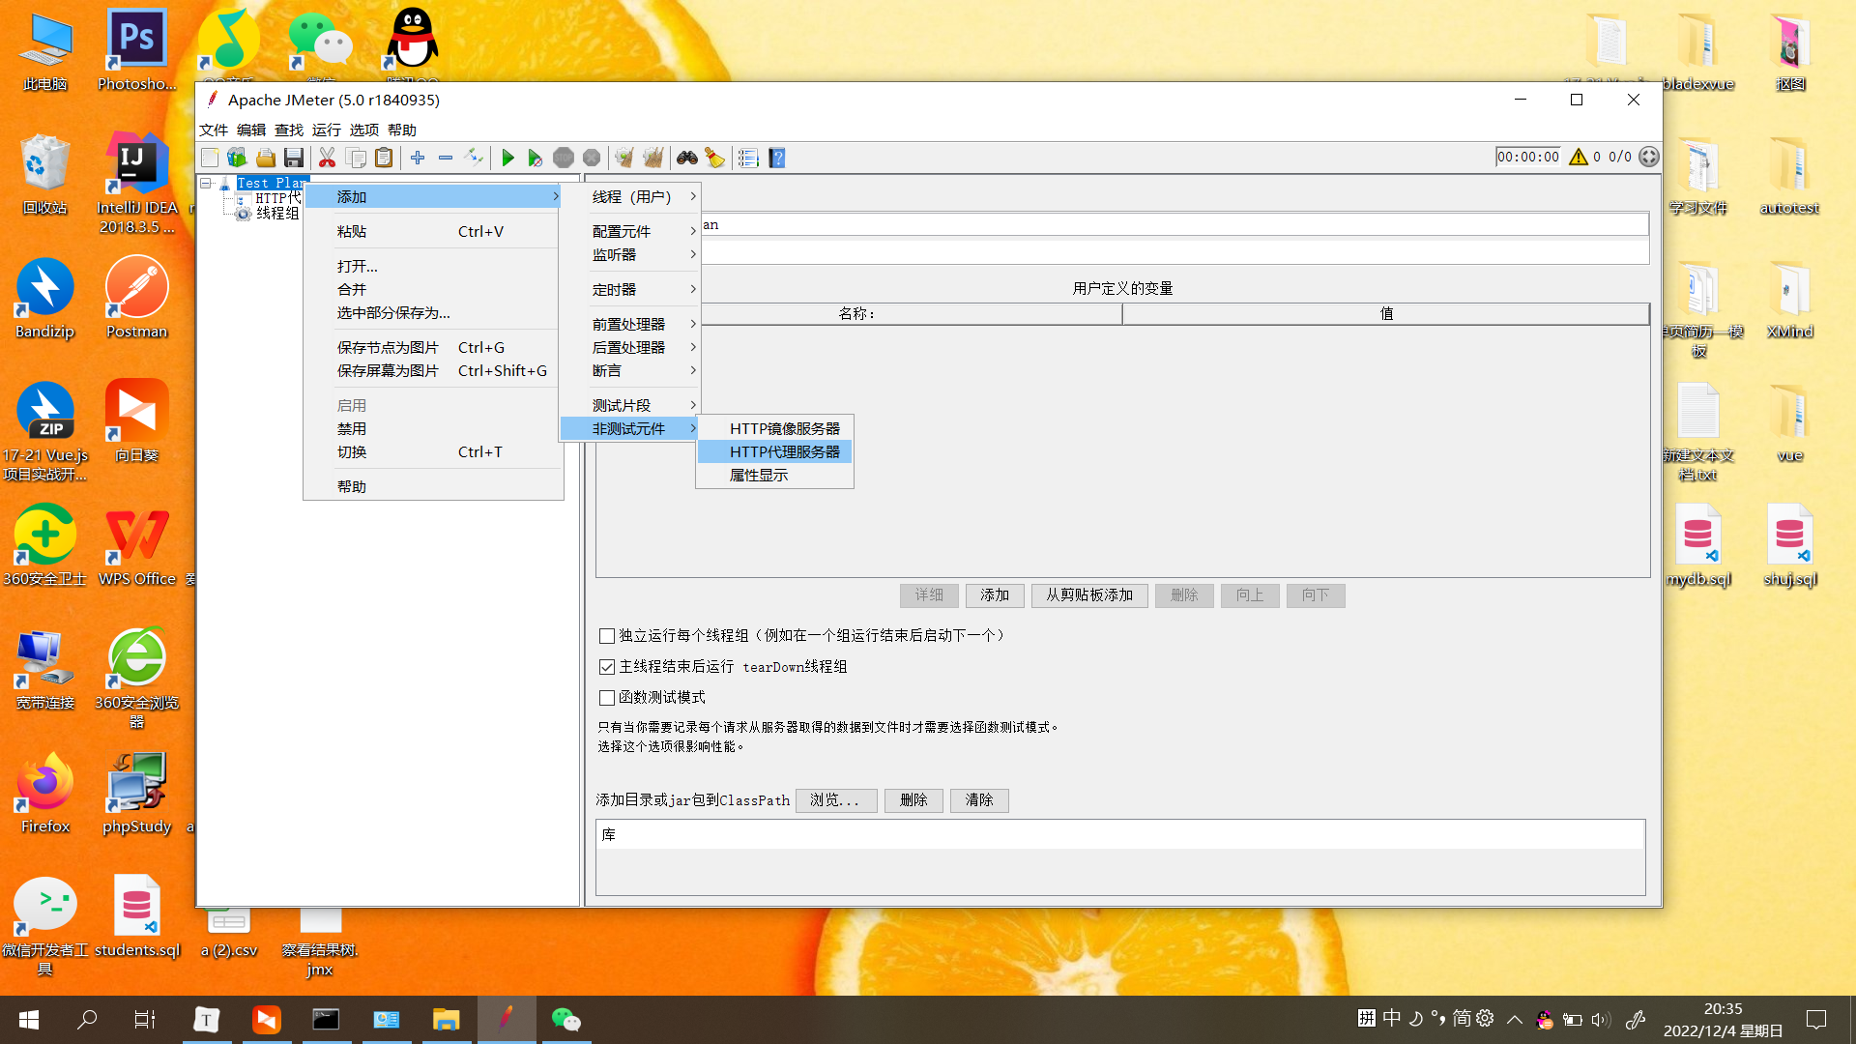This screenshot has height=1044, width=1856.
Task: Click the 从剪贴板添加 button
Action: coord(1089,595)
